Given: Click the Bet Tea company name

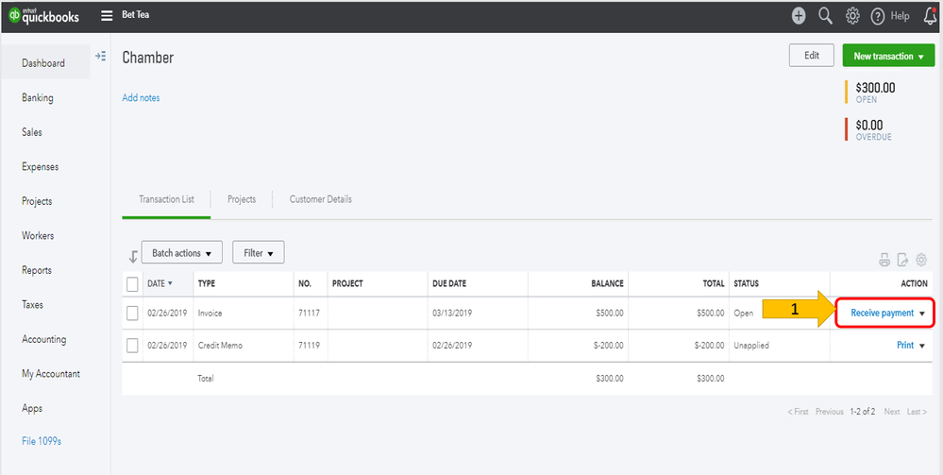Looking at the screenshot, I should (135, 15).
